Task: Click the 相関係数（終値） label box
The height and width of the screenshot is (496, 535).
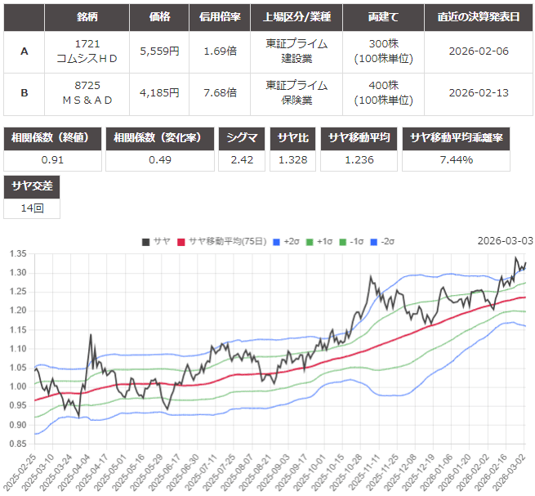Action: (54, 138)
